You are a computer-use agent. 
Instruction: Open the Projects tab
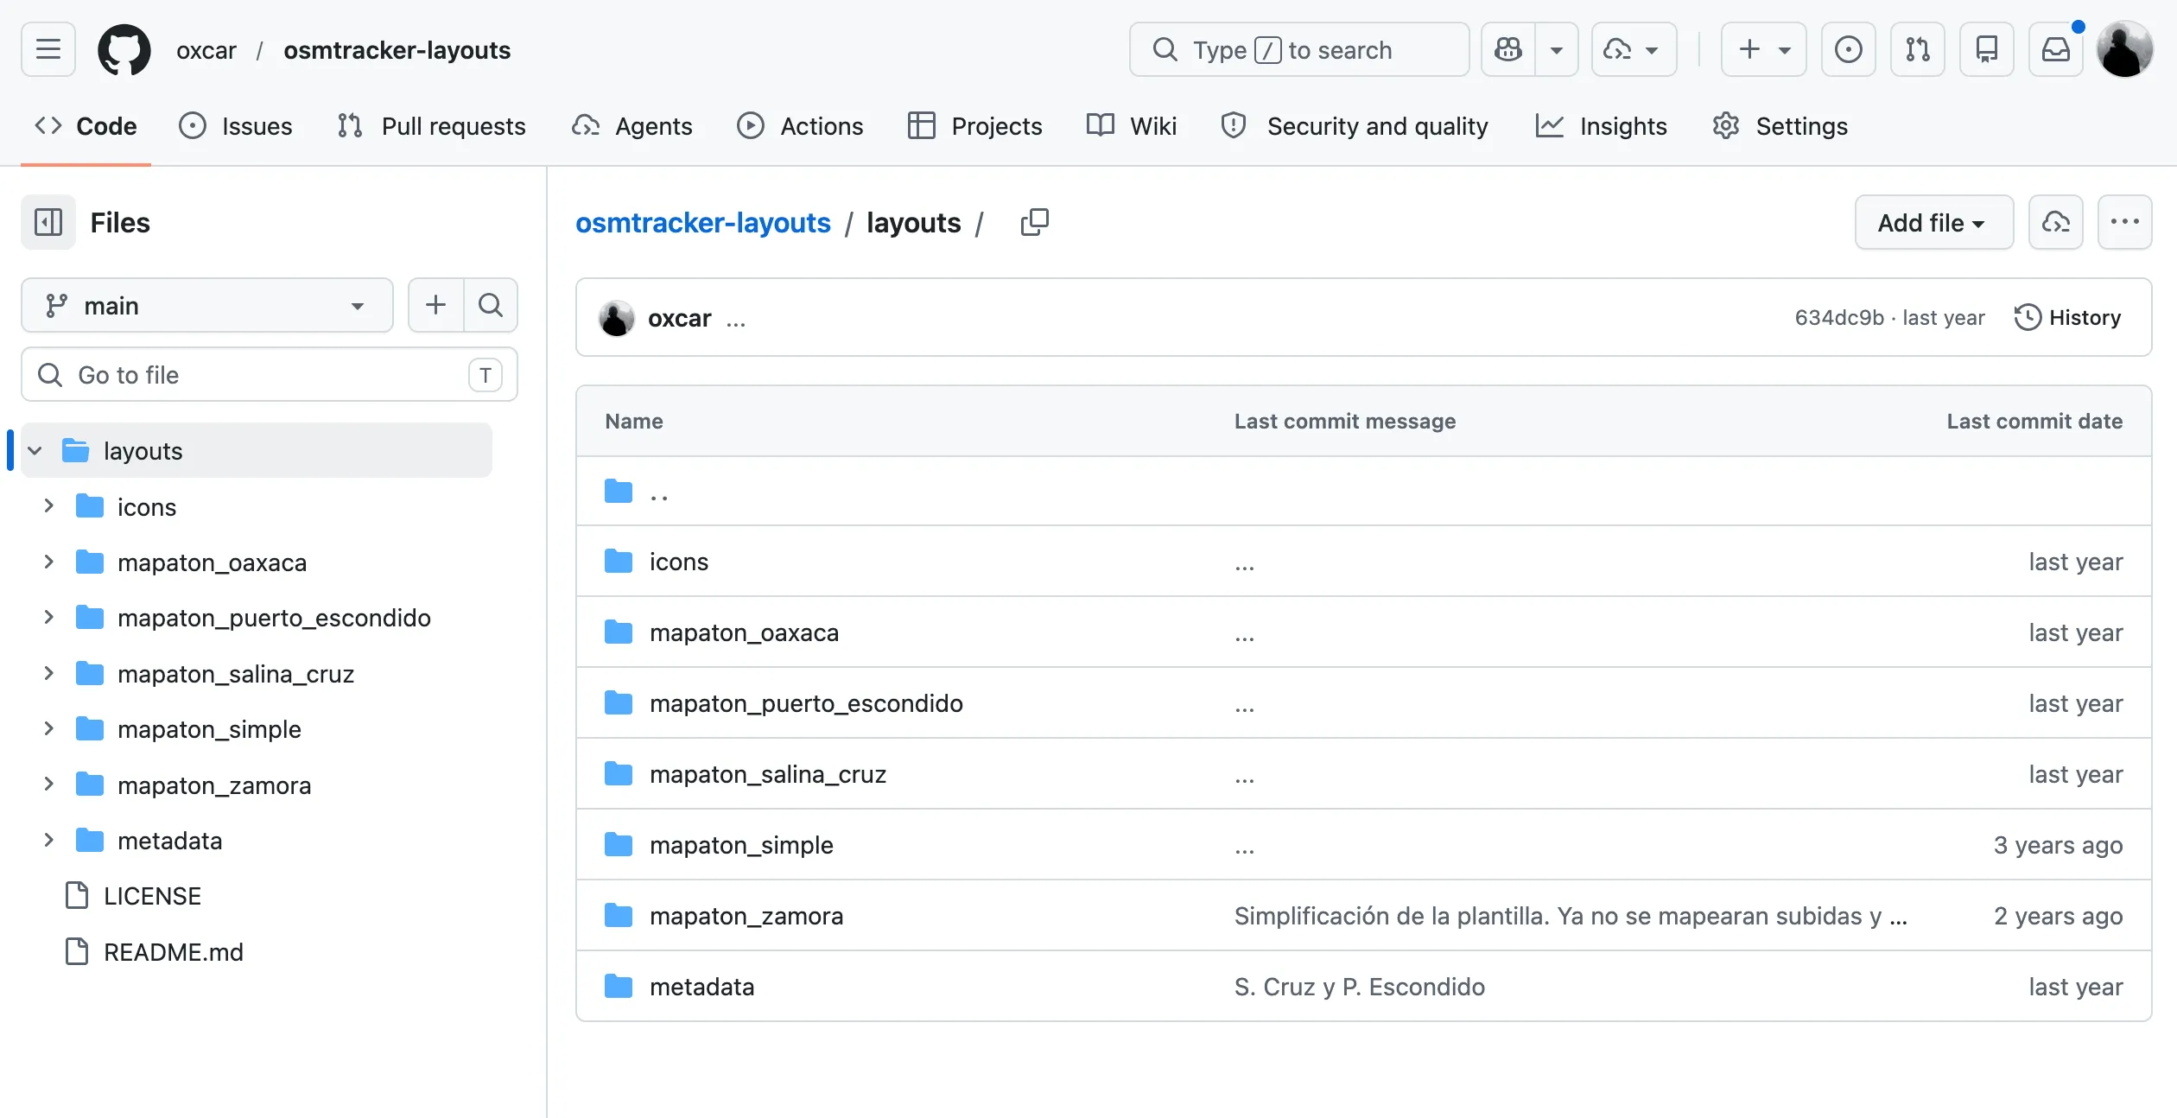(x=974, y=126)
